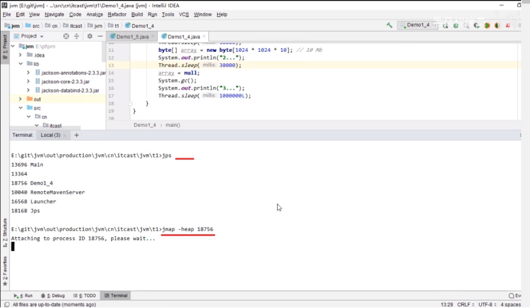Viewport: 530px width, 308px height.
Task: Open the Z: Structure side tool window button
Action: 5,233
